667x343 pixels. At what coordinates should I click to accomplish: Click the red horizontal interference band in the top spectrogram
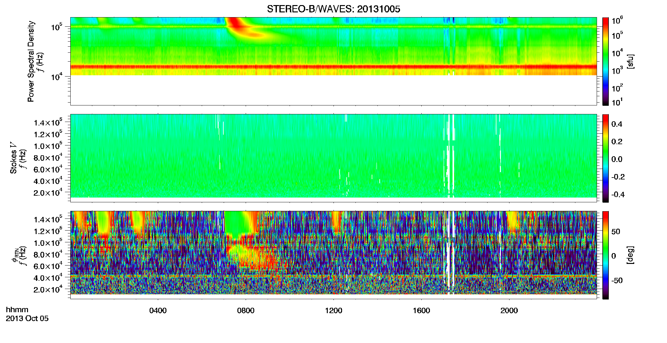point(333,67)
